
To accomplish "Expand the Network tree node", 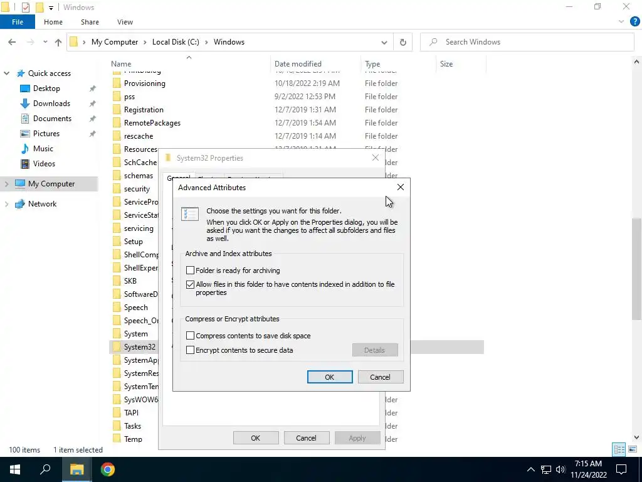I will tap(6, 204).
